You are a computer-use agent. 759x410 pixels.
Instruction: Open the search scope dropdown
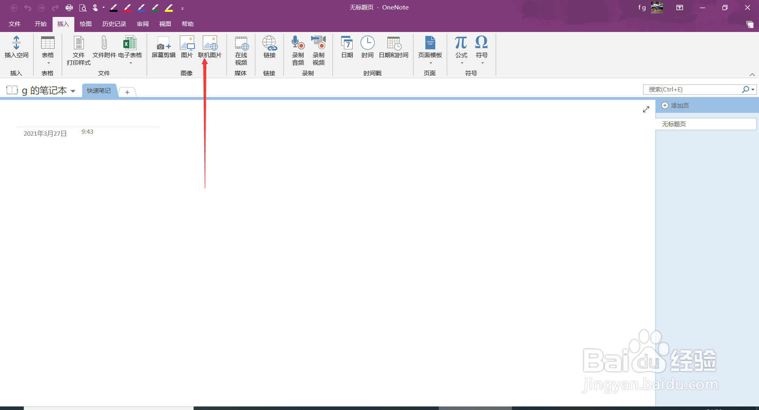point(753,90)
